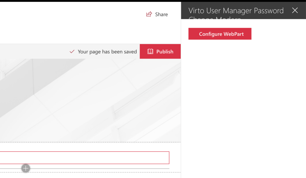Viewport: 306px width, 178px height.
Task: Add a new web part with plus icon
Action: pos(26,168)
